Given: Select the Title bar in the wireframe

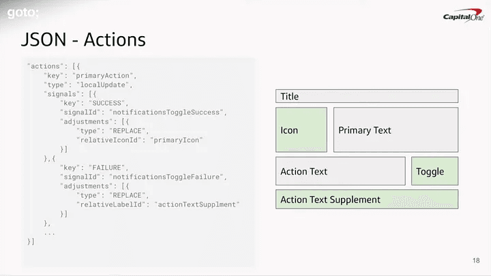Looking at the screenshot, I should point(366,96).
